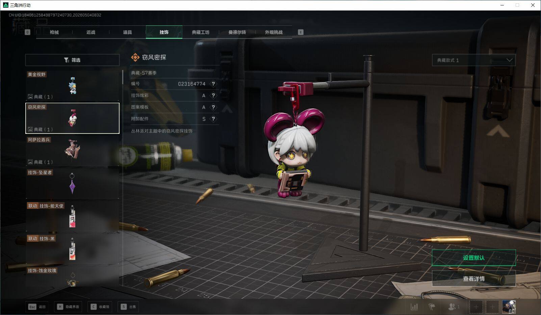
Task: Click the 丛林派对主题中的窃风密探挂饰 description text
Action: point(162,131)
